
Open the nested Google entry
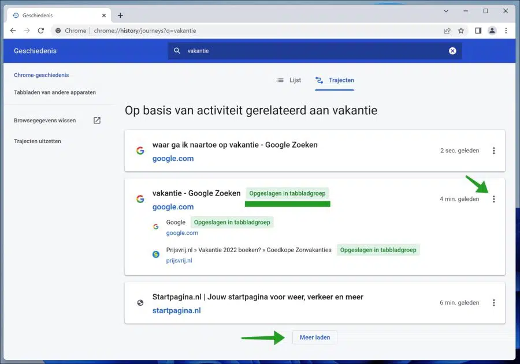click(x=176, y=222)
